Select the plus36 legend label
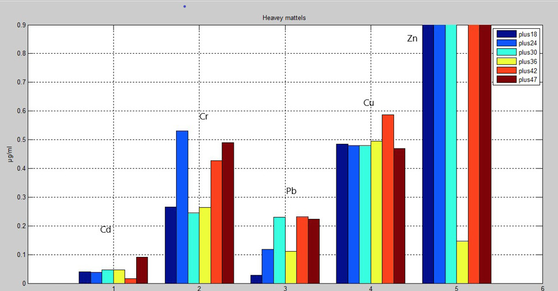The width and height of the screenshot is (558, 291). [x=528, y=62]
